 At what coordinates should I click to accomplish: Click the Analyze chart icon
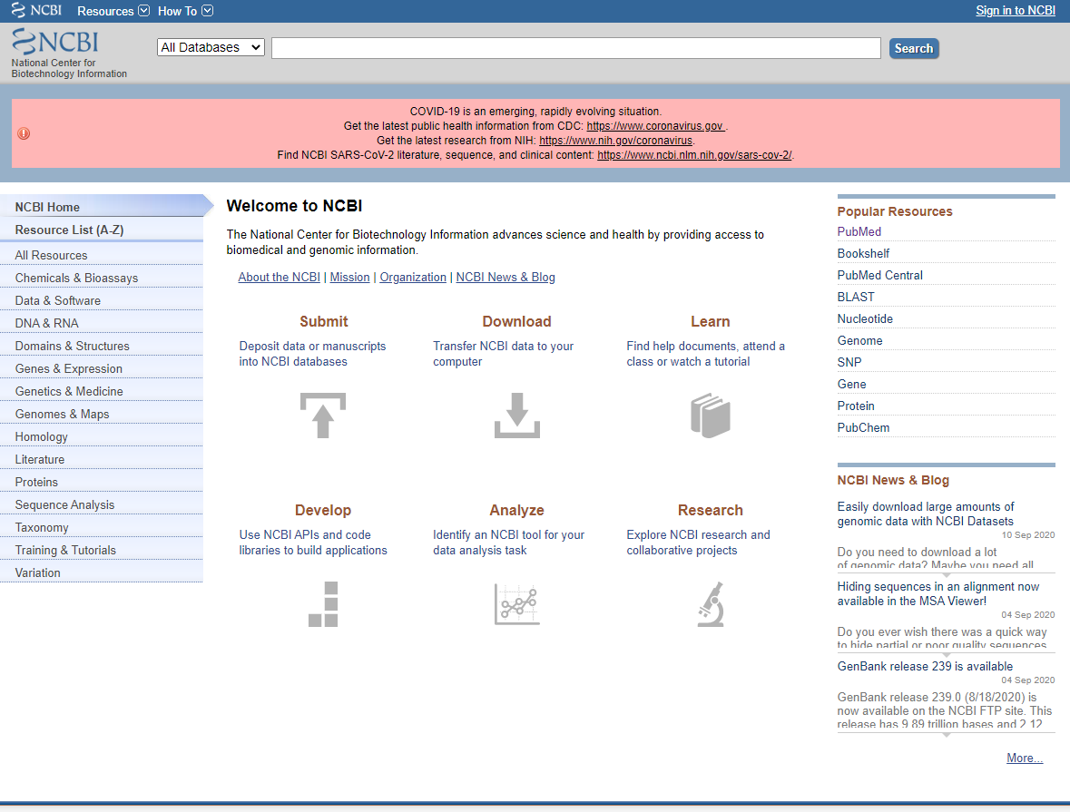tap(517, 604)
